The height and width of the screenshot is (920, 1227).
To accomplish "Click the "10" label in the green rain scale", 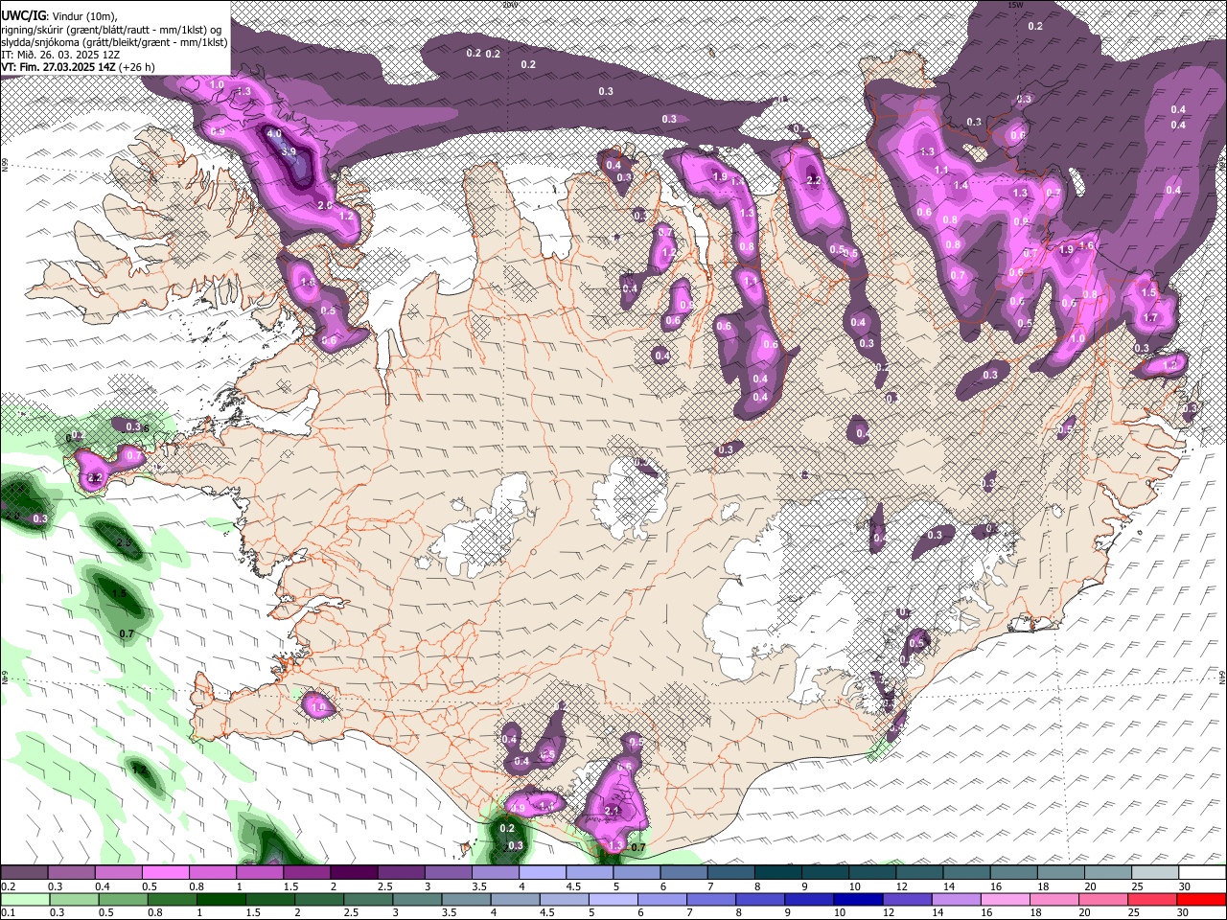I will click(839, 912).
